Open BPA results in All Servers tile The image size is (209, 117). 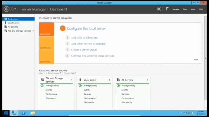[127, 102]
